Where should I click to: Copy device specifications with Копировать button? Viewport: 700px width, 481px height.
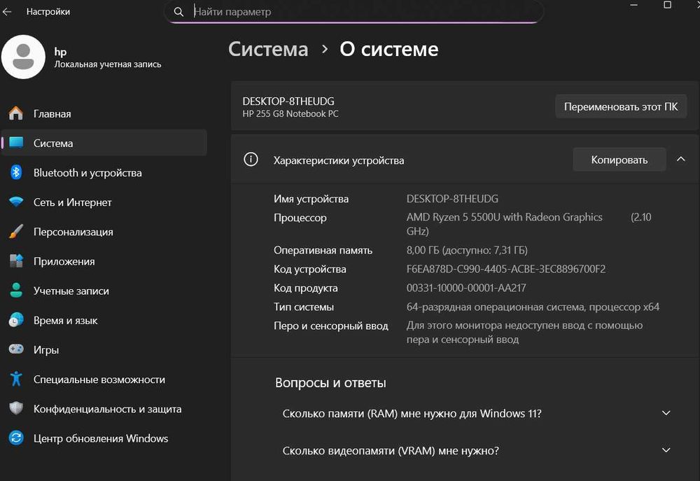(x=619, y=160)
